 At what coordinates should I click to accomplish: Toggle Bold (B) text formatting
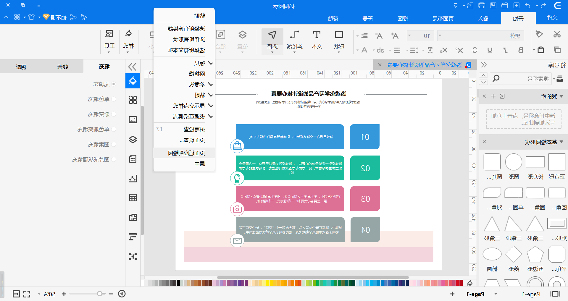point(521,50)
